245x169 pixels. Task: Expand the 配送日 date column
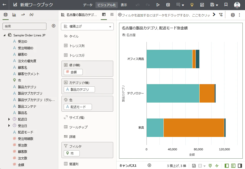[x=9, y=119]
